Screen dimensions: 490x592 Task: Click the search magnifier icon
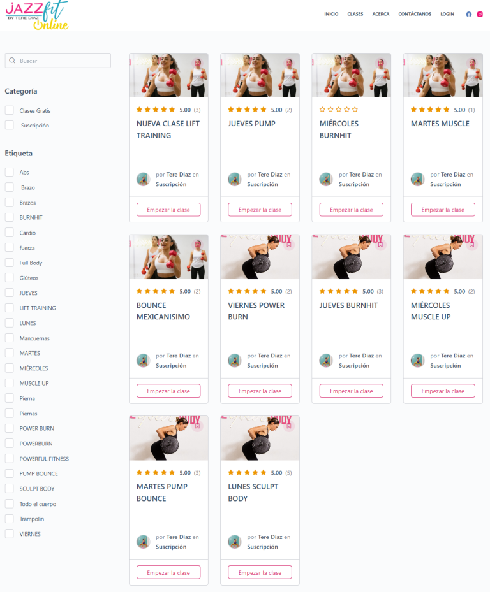coord(12,61)
